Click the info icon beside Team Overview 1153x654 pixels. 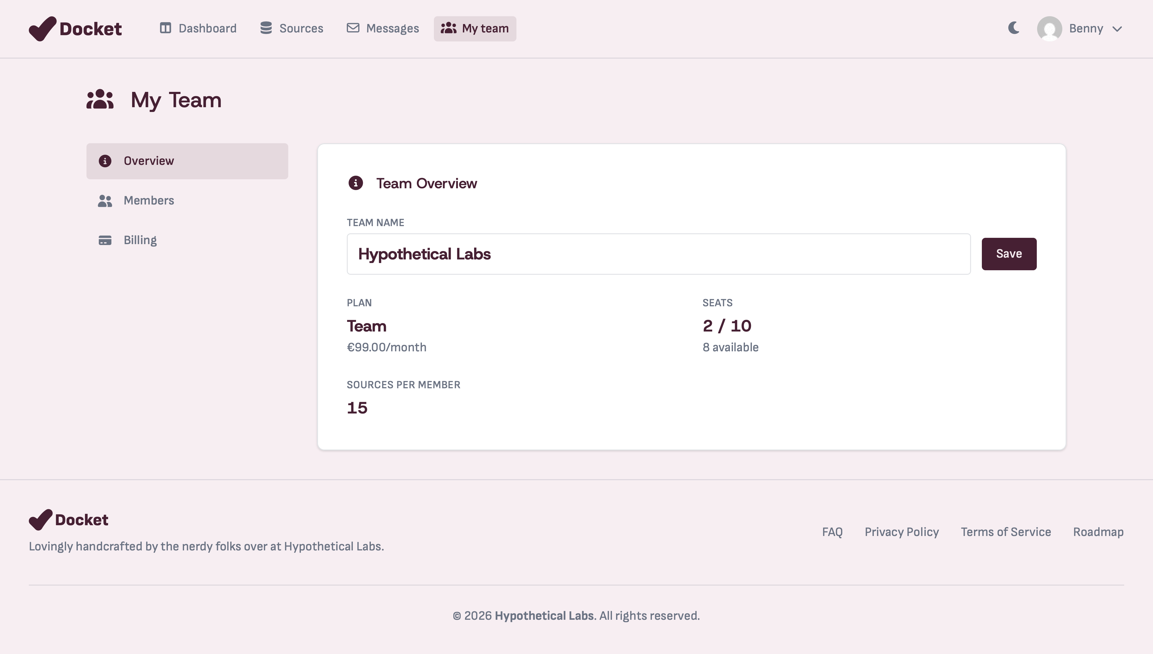point(356,183)
